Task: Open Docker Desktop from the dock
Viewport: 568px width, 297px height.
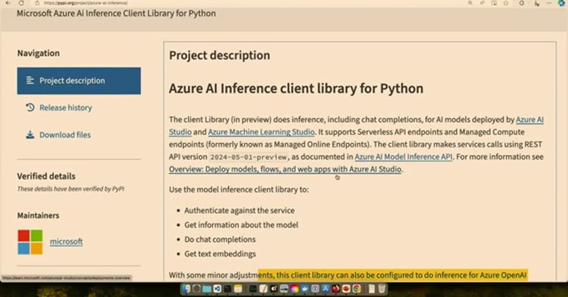Action: [x=305, y=289]
